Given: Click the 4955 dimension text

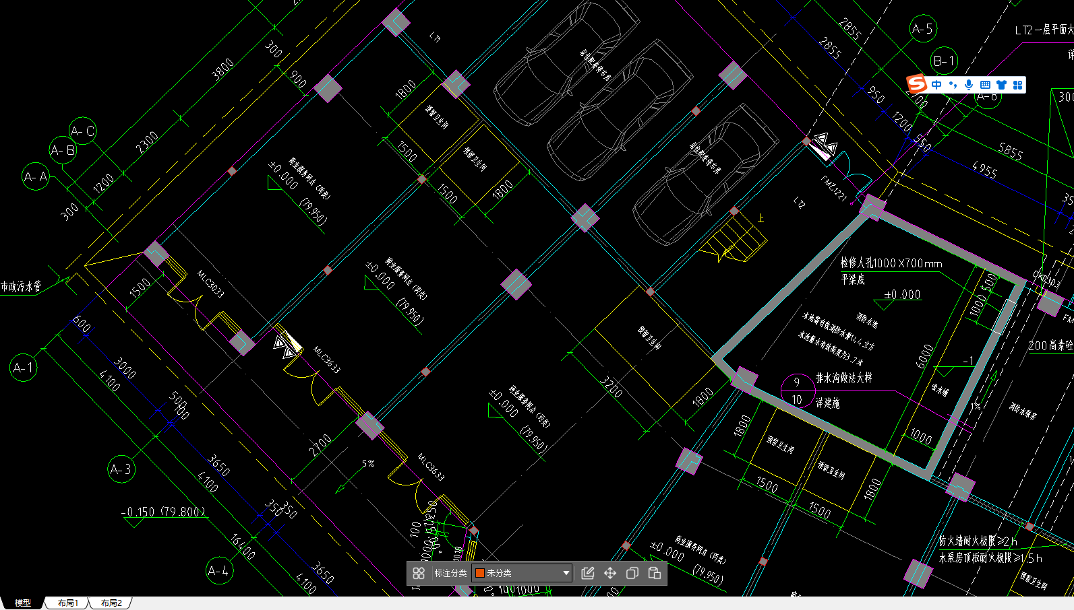Looking at the screenshot, I should pos(985,170).
